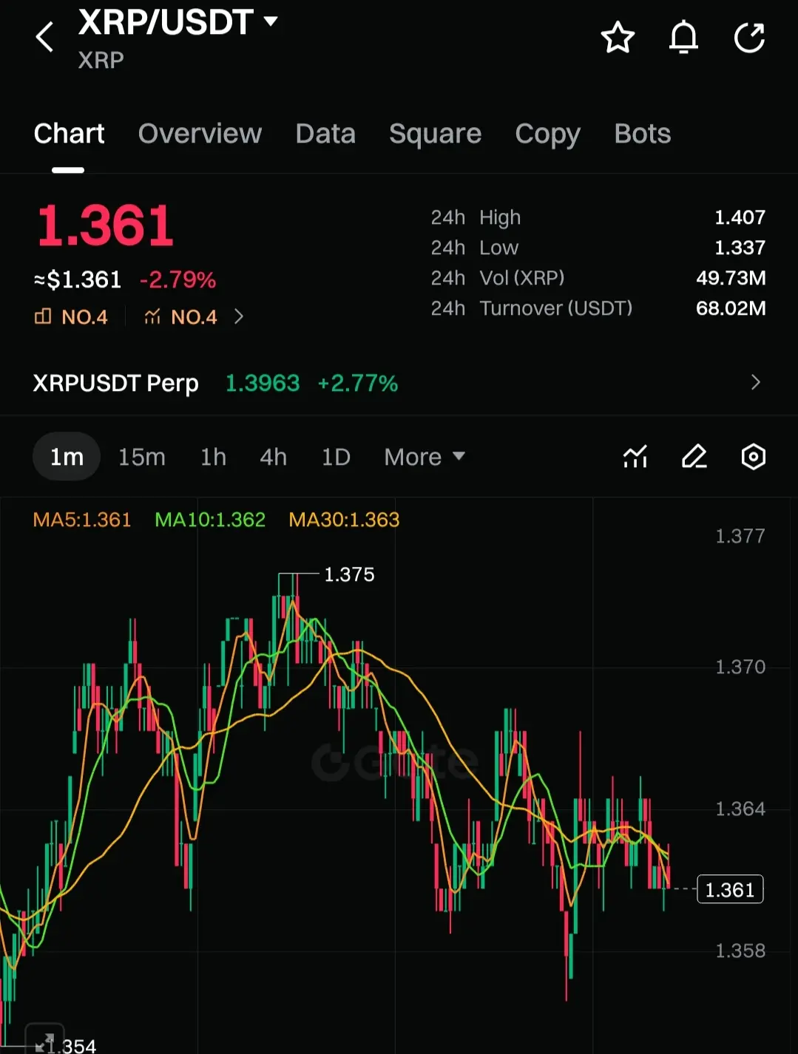Tap the 24h Turnover value 68.02M
The image size is (798, 1054).
coord(731,308)
